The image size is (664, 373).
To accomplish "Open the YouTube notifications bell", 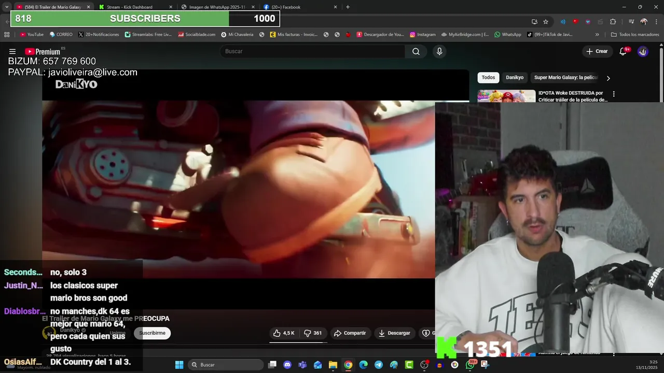I will tap(624, 51).
